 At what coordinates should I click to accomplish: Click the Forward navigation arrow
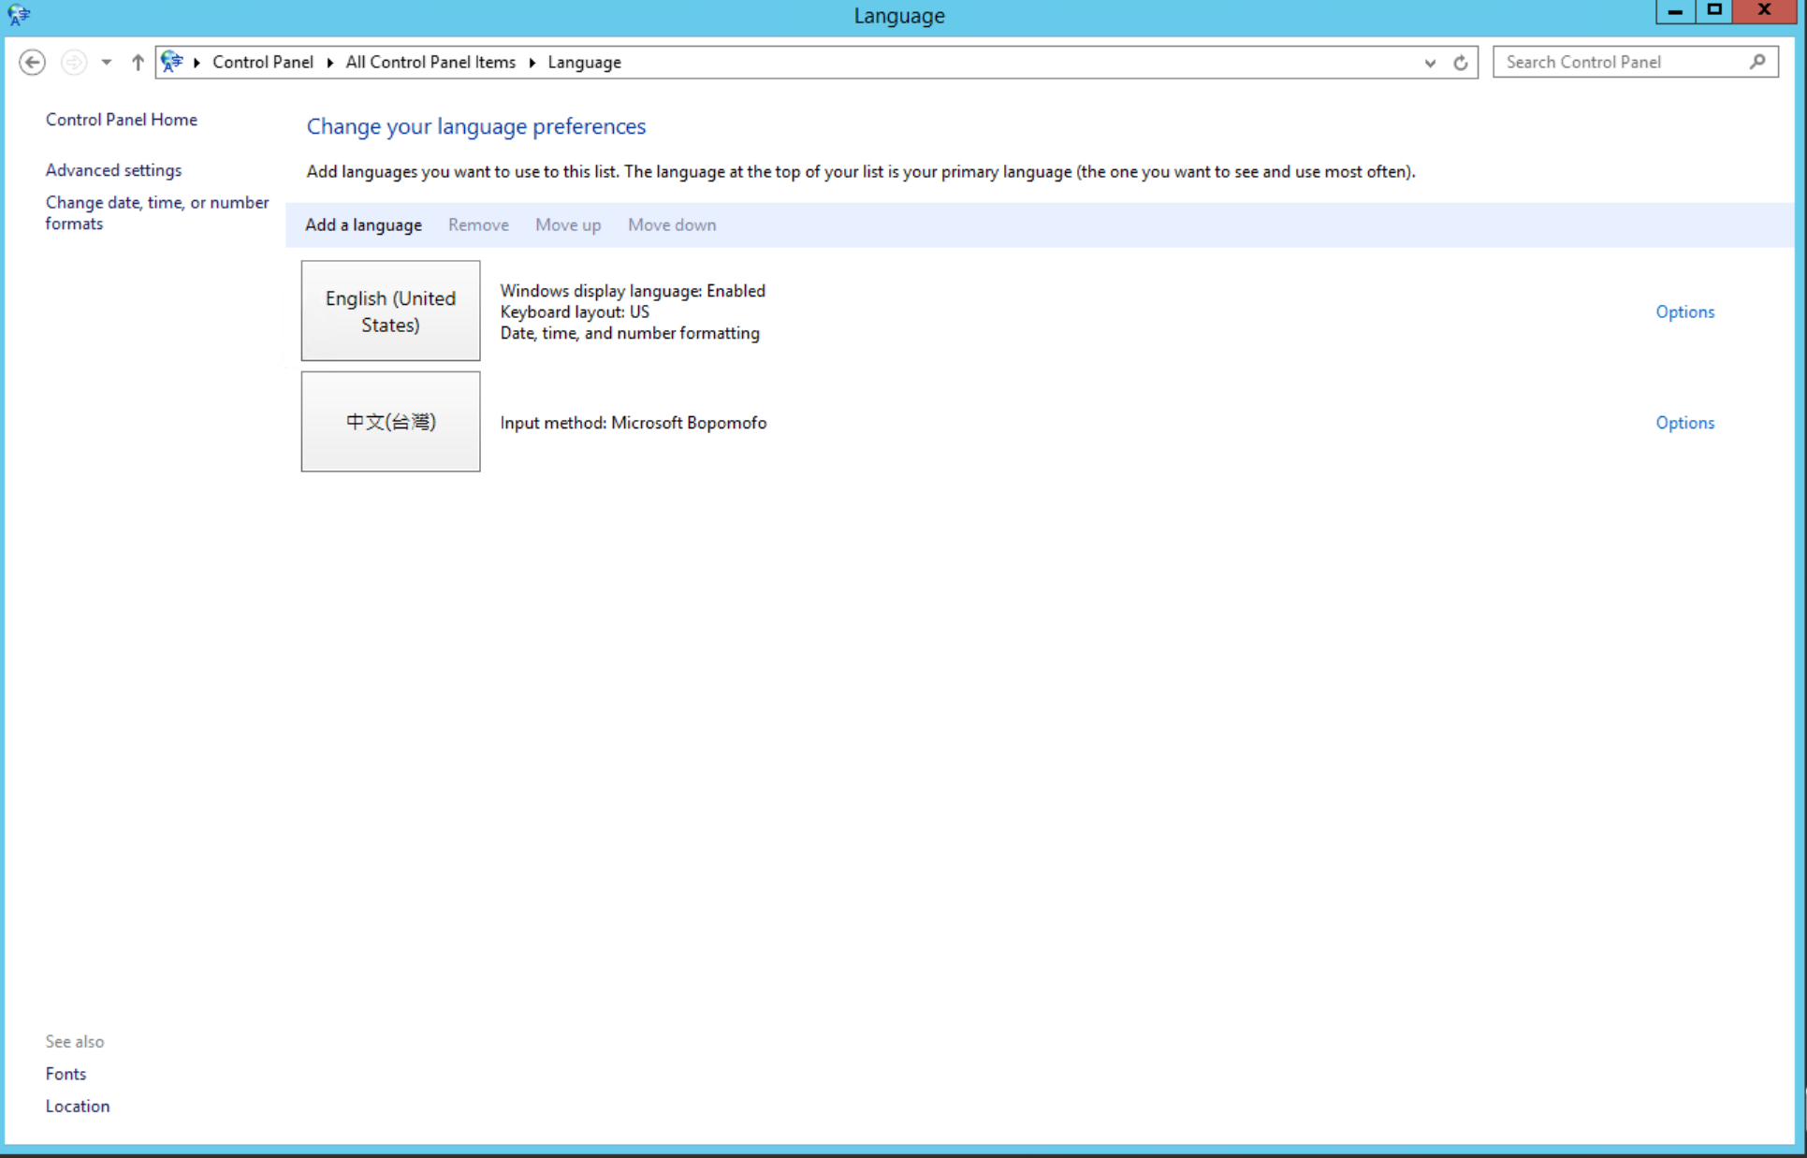coord(73,63)
